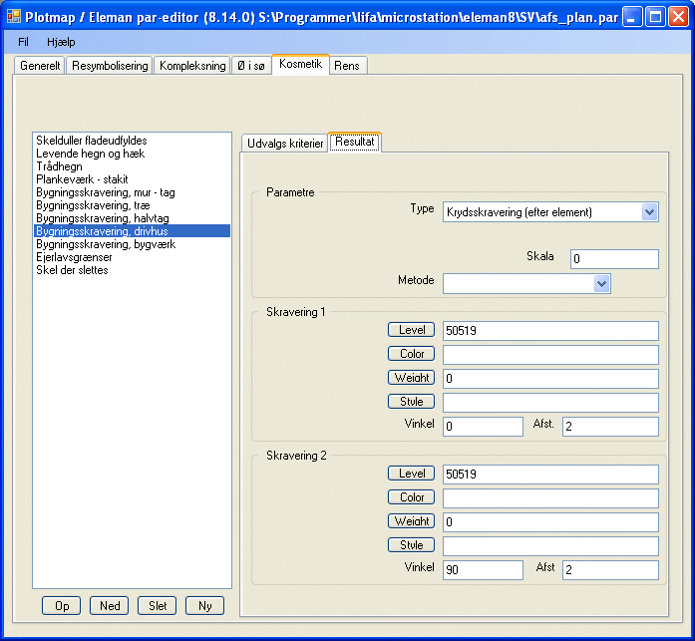Click the Weight field in Skravering 2
This screenshot has height=641, width=695.
pos(550,522)
